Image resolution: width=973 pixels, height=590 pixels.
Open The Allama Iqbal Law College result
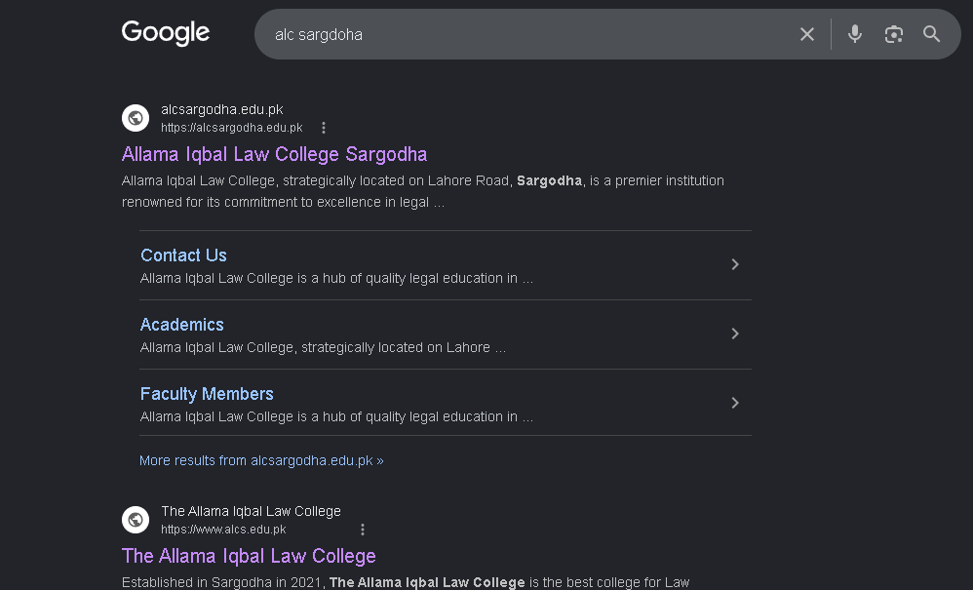(249, 556)
